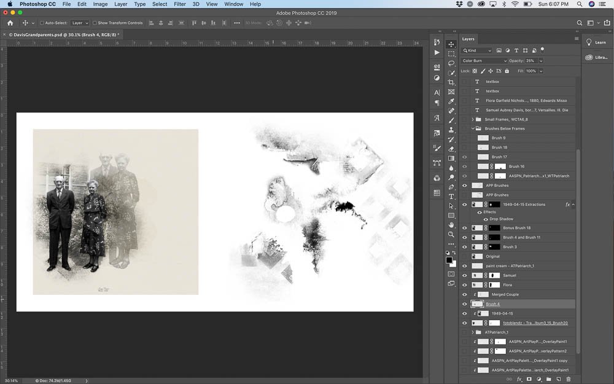Open the Learn panel
Image resolution: width=614 pixels, height=384 pixels.
(596, 42)
